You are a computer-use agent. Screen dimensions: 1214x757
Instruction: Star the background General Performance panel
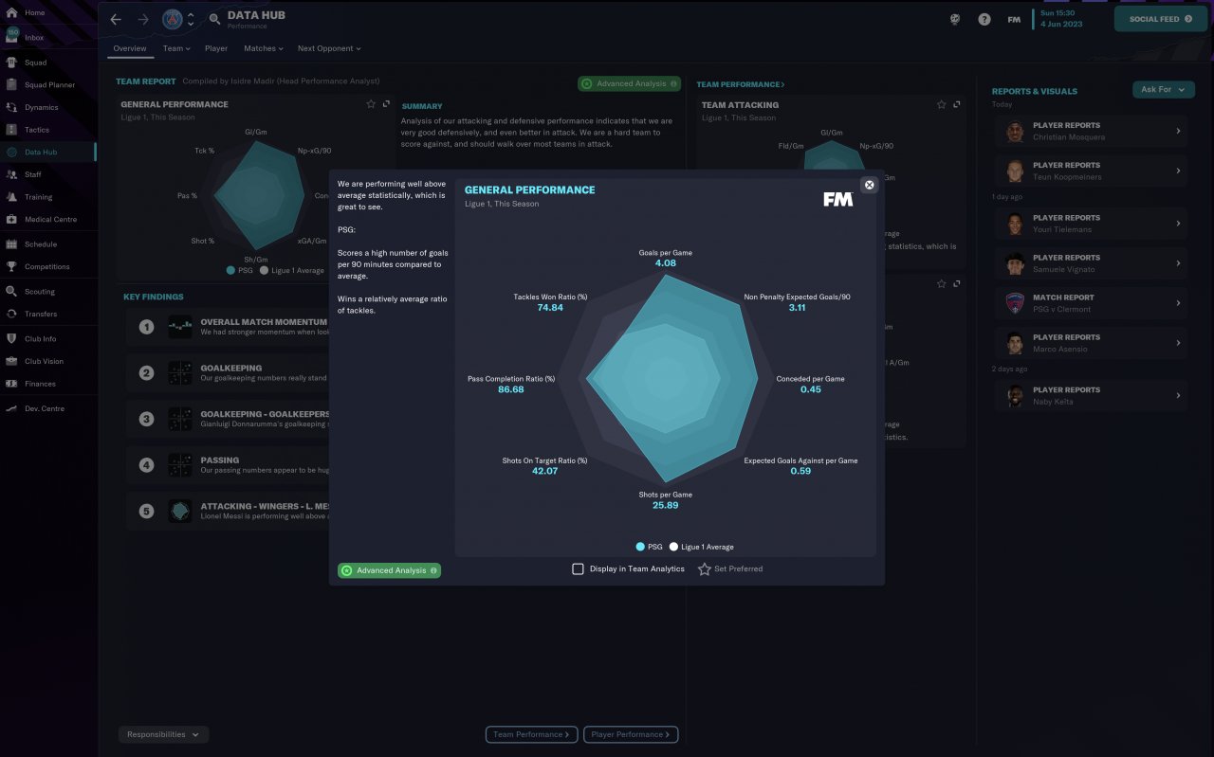pyautogui.click(x=371, y=104)
